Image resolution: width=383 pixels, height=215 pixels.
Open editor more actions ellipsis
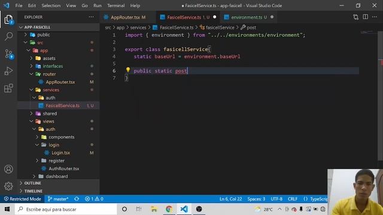[375, 17]
